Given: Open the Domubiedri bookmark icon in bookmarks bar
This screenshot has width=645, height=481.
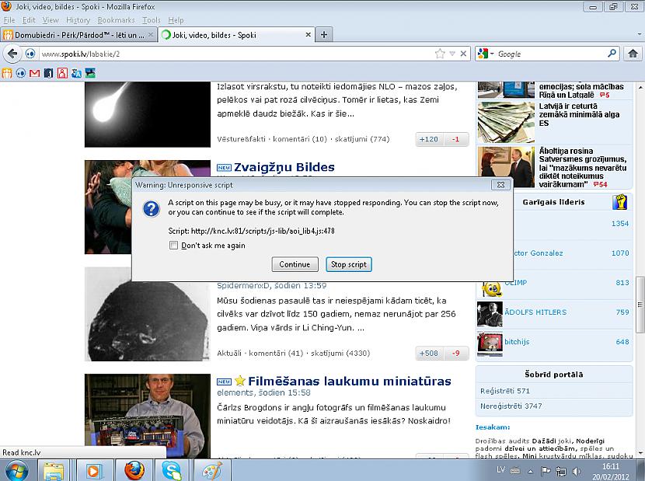Looking at the screenshot, I should pyautogui.click(x=7, y=73).
